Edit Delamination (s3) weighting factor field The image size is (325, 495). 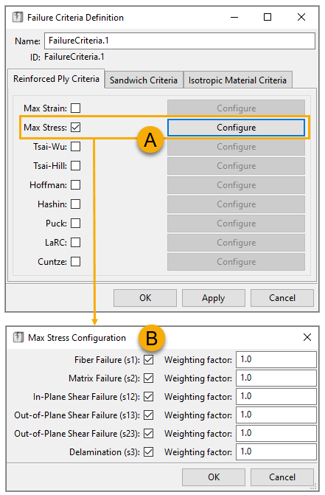click(276, 451)
